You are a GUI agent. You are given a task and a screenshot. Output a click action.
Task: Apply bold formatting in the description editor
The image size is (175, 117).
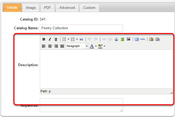[x=44, y=39]
